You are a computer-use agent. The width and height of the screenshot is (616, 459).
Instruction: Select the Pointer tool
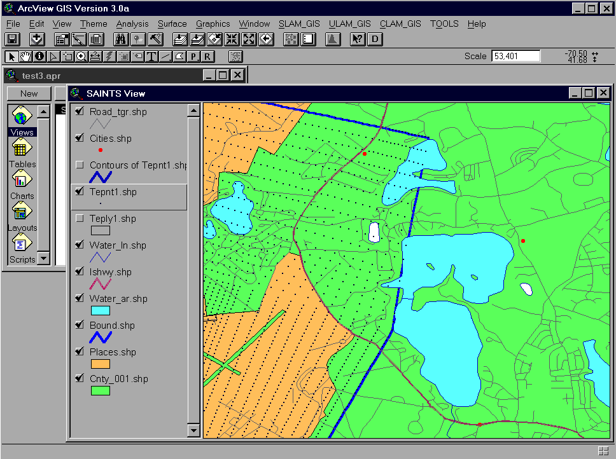[x=11, y=57]
